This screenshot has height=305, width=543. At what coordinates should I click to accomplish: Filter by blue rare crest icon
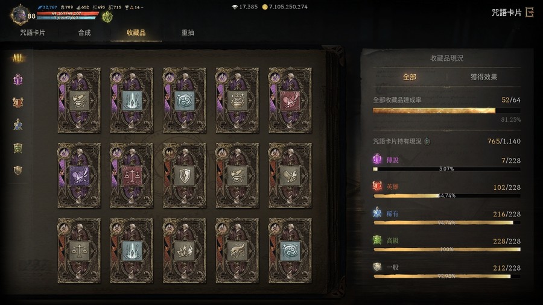tap(18, 125)
